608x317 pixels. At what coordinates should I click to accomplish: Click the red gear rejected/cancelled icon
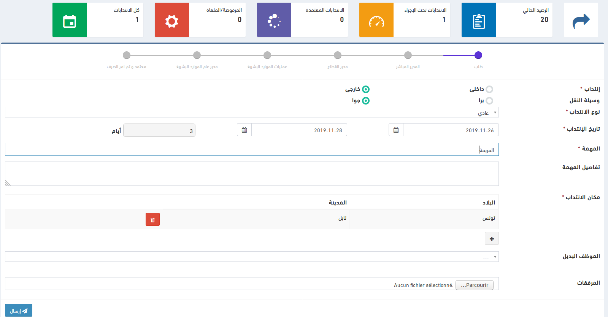(171, 21)
